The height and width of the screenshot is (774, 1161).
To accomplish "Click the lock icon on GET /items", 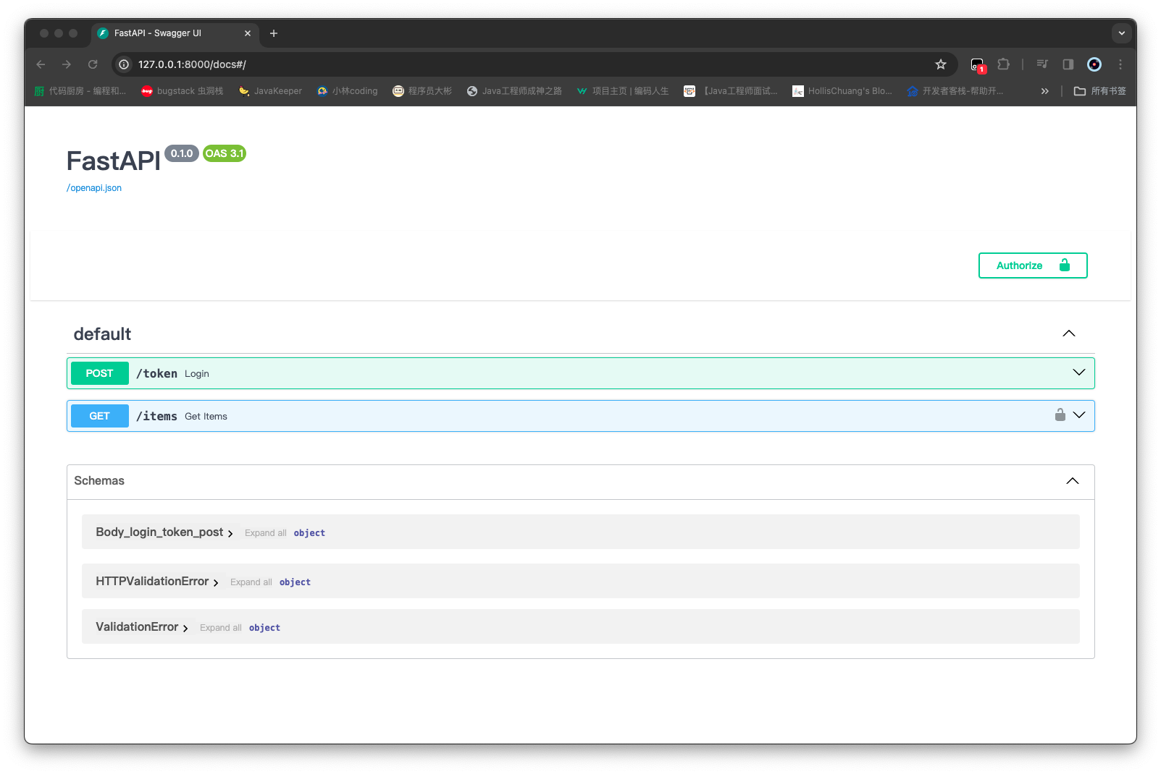I will point(1060,415).
